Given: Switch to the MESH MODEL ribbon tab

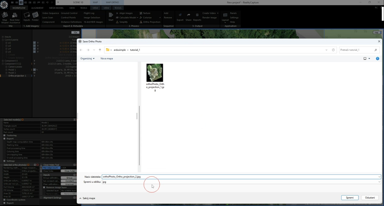Looking at the screenshot, I should (56, 8).
